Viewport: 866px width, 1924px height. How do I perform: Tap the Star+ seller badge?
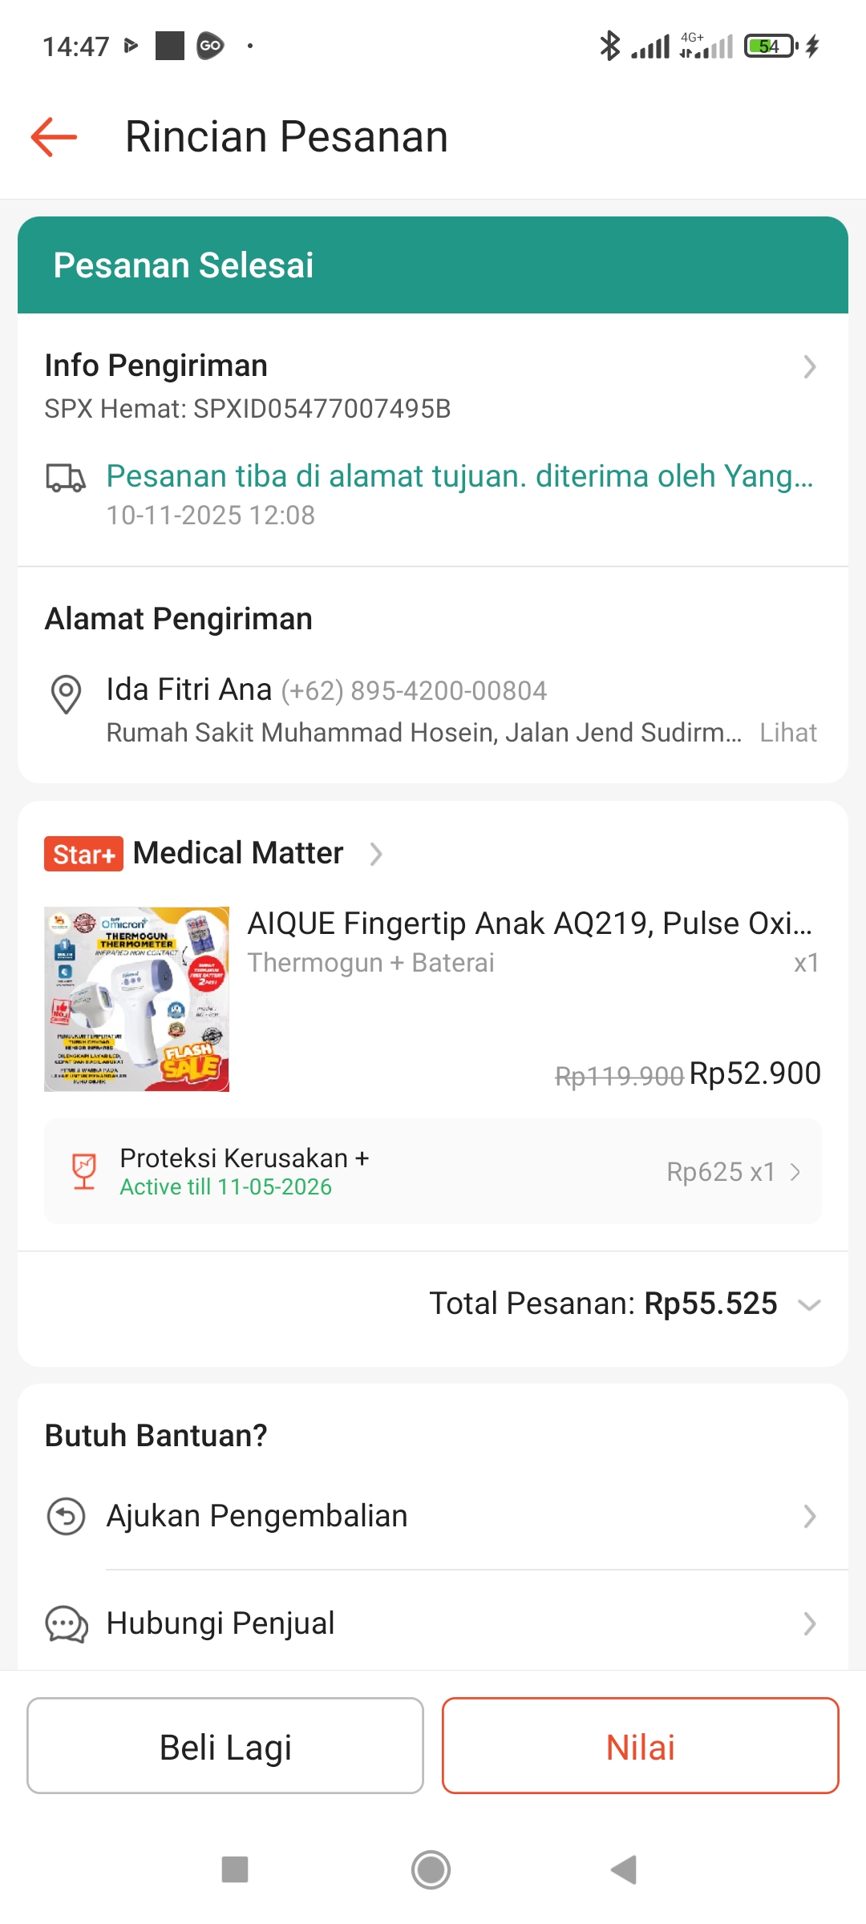[x=83, y=854]
